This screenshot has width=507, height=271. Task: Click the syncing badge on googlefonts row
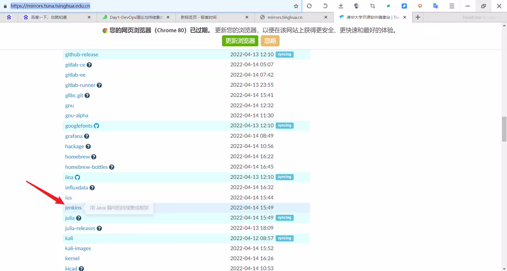284,125
